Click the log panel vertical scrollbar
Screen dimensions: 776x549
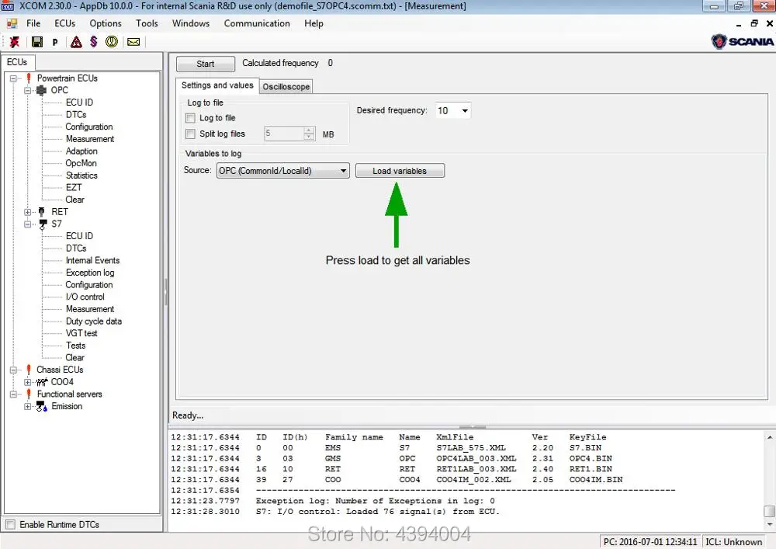pos(769,474)
